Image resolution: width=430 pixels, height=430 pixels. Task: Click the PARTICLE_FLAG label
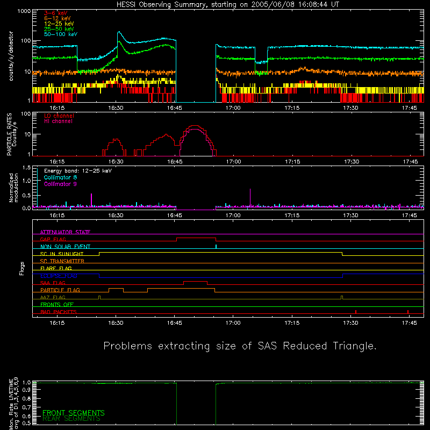(x=60, y=290)
